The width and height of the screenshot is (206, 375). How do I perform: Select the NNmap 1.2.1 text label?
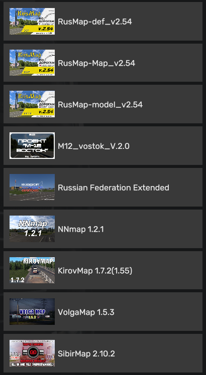click(81, 229)
